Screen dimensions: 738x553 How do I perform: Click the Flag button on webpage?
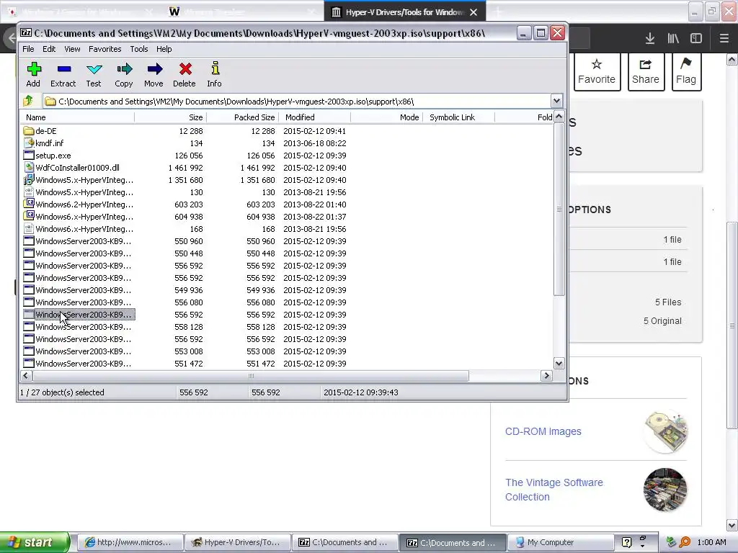[686, 71]
